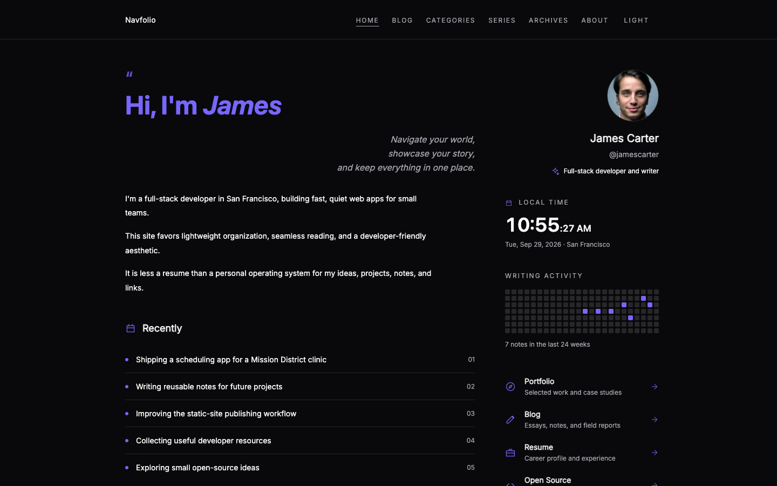
Task: Open the Archives nav item
Action: [548, 21]
